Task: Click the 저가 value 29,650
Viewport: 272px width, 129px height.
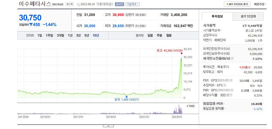Action: [118, 26]
